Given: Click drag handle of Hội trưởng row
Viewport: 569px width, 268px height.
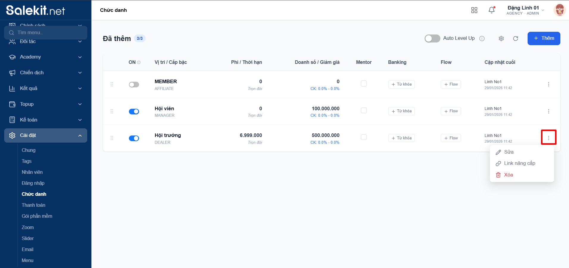Looking at the screenshot, I should (112, 138).
